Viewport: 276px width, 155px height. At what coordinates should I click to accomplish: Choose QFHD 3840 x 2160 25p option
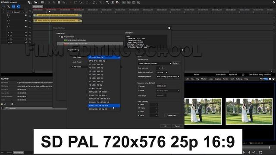(104, 61)
